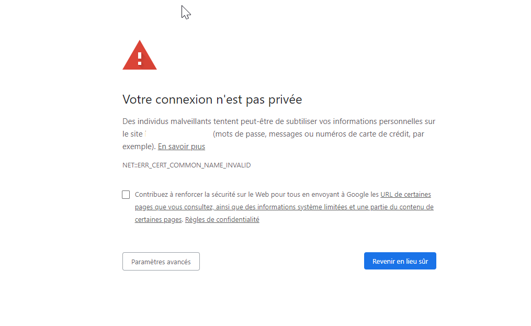Viewport: 531px width, 326px height.
Task: Click the NET::ERR_CERT_COMMON_NAME_INVALID error code
Action: click(187, 165)
